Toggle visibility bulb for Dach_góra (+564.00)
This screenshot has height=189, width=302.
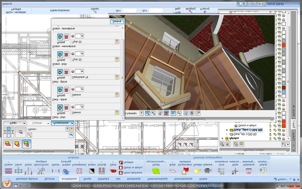coord(270,130)
